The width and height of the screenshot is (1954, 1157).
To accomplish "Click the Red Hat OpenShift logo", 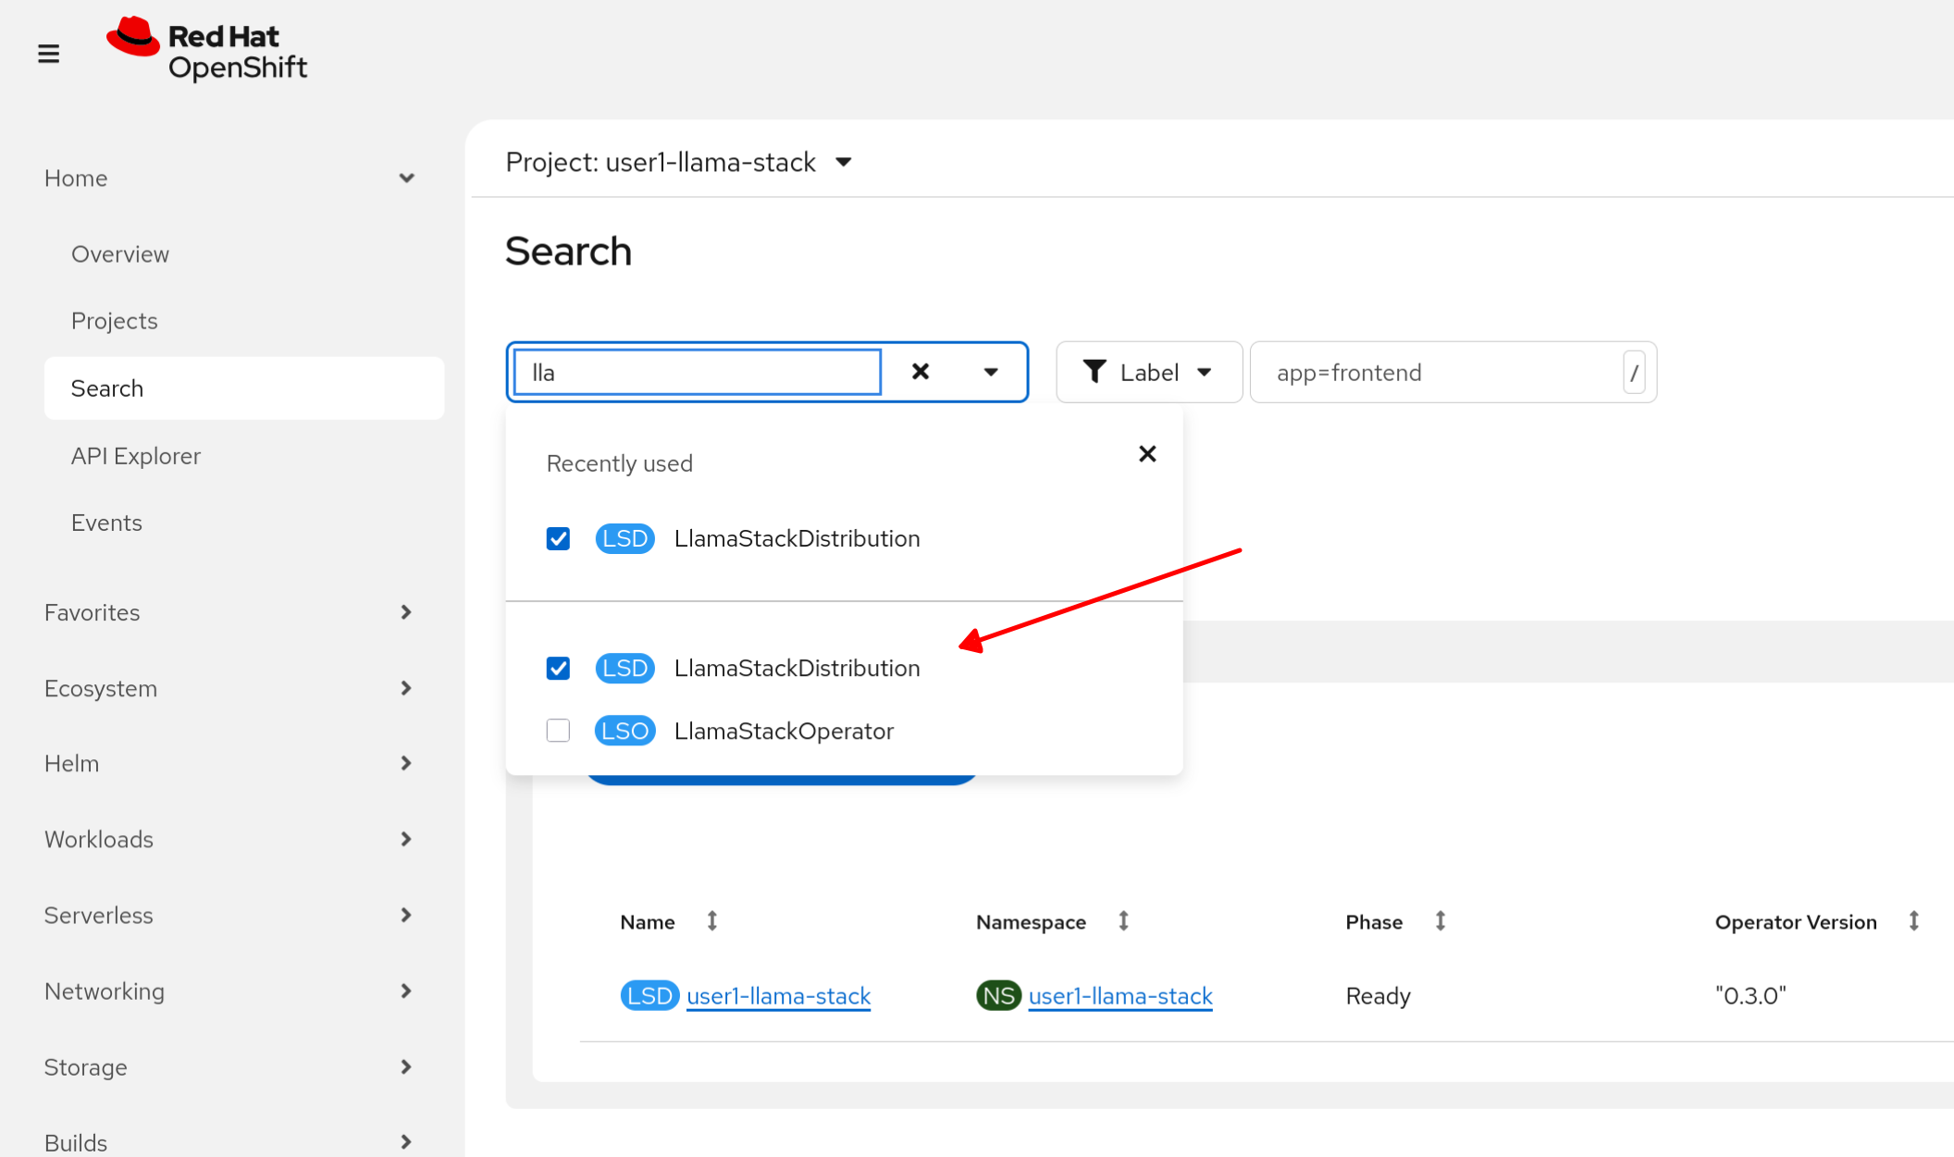I will click(207, 50).
